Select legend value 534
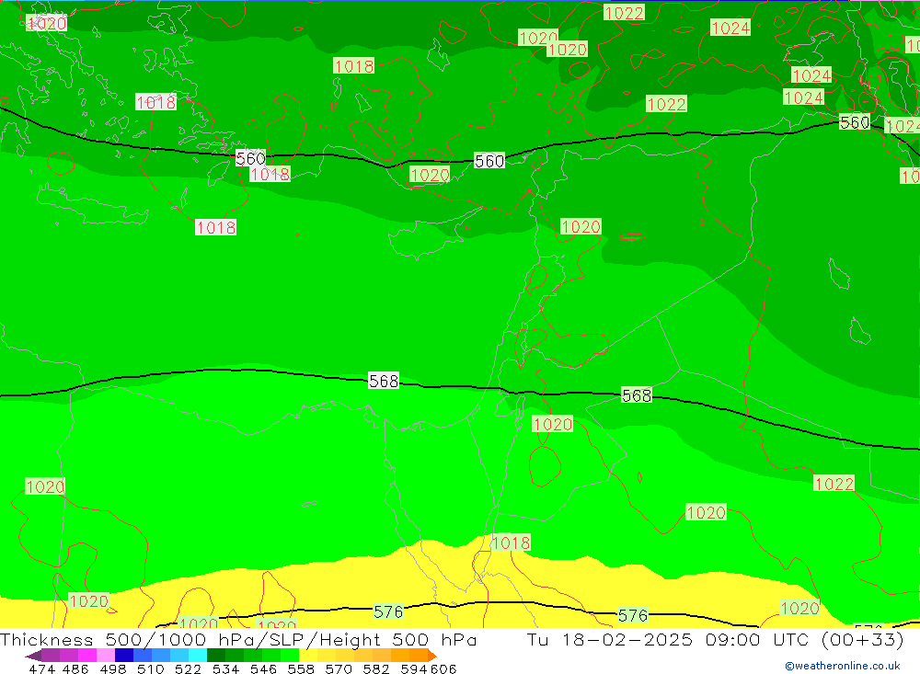 (225, 668)
